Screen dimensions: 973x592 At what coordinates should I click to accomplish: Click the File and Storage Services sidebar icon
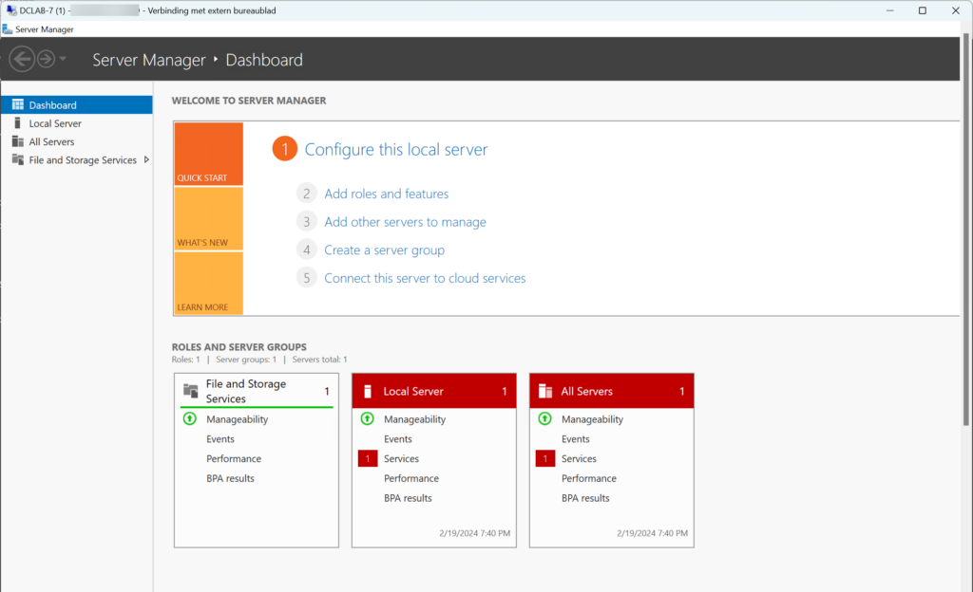[18, 159]
